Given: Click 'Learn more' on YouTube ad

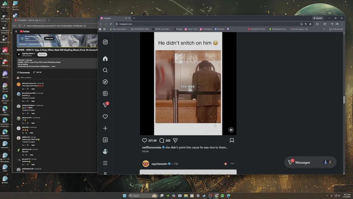Looking at the screenshot, I should [x=49, y=38].
